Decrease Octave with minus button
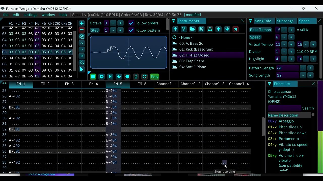 coord(113,23)
